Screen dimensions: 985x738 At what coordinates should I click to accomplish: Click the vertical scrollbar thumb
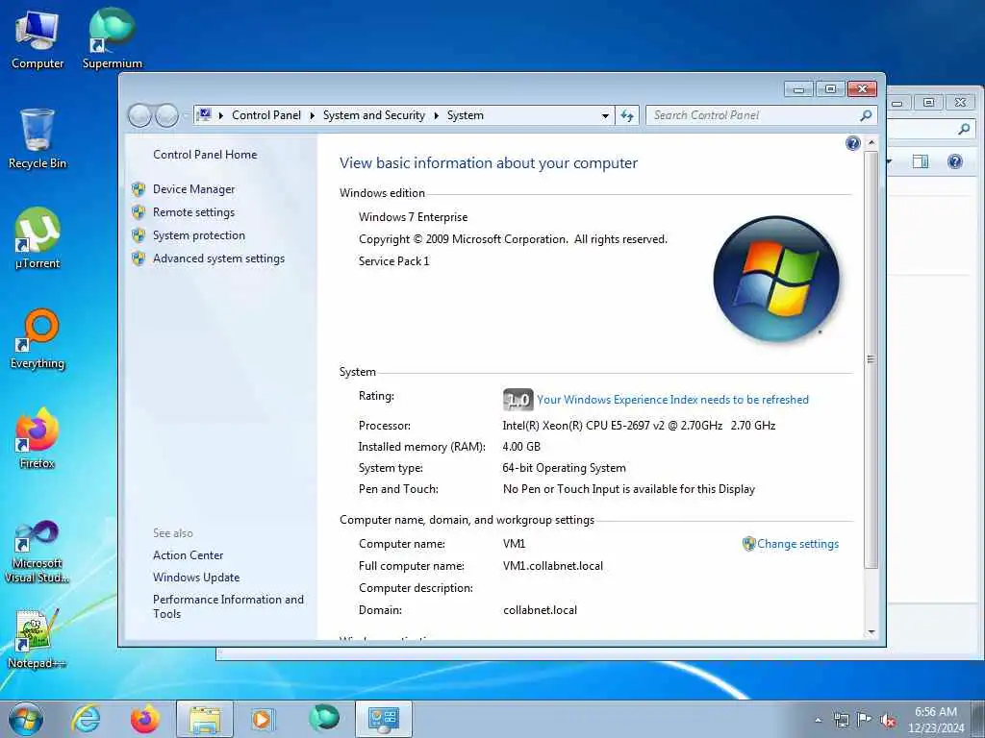[x=871, y=359]
